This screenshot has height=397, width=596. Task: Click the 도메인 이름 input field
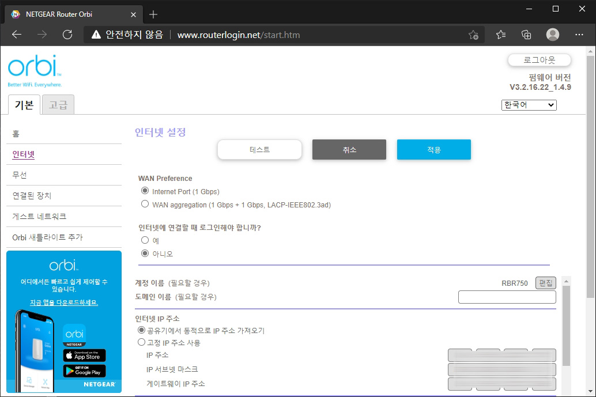pyautogui.click(x=507, y=297)
